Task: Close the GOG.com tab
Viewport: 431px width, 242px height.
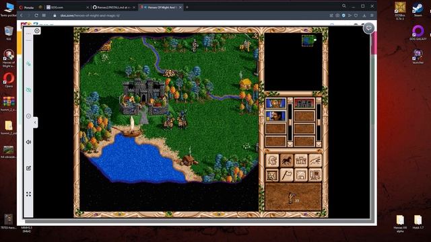Action: coord(88,7)
